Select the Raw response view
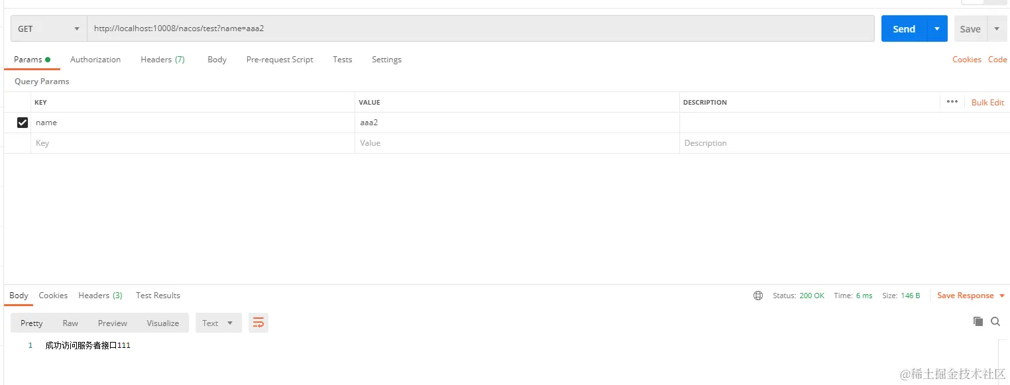Image resolution: width=1010 pixels, height=385 pixels. (70, 323)
